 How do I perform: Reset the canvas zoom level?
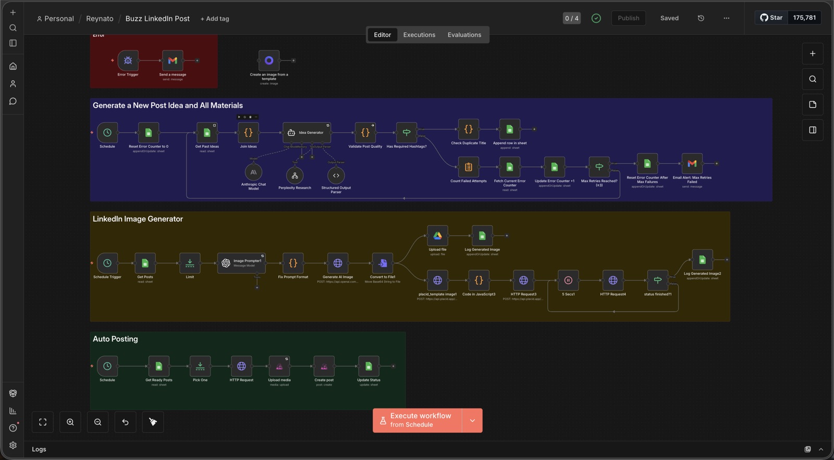126,422
